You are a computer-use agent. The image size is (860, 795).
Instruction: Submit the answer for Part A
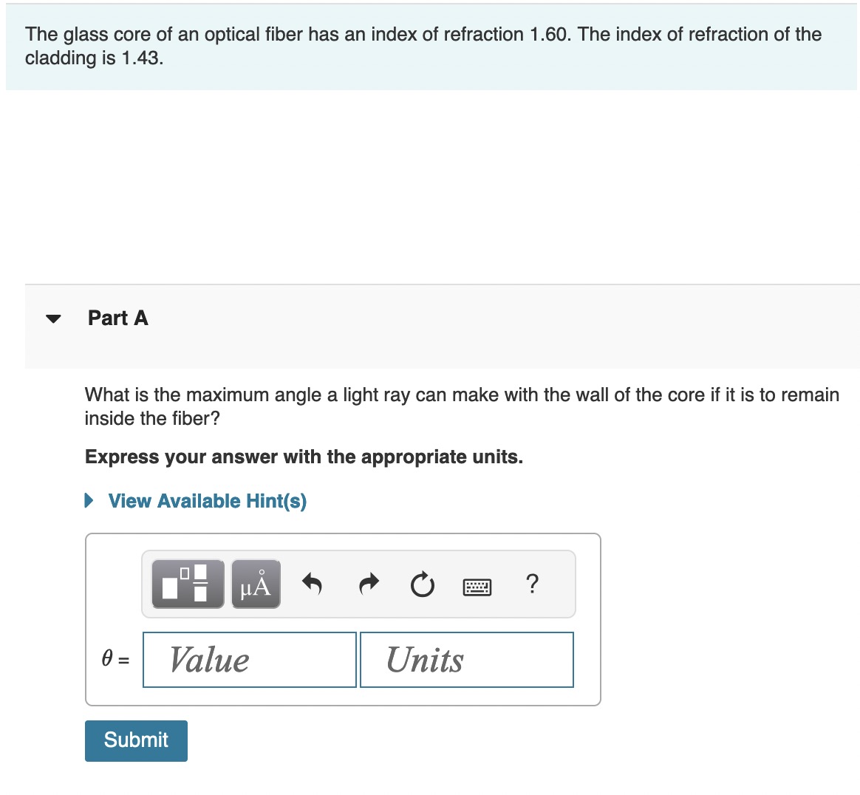click(x=136, y=740)
